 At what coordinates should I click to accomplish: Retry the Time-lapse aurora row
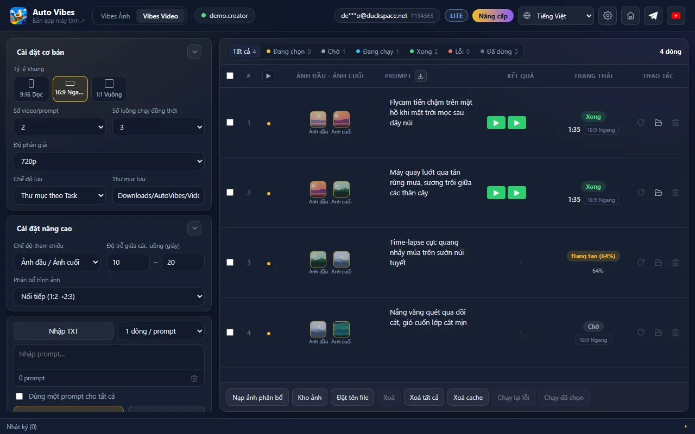point(641,263)
